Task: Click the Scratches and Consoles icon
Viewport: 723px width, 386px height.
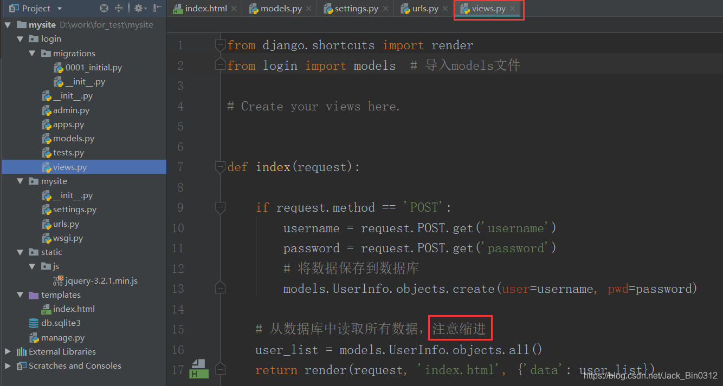Action: coord(22,366)
